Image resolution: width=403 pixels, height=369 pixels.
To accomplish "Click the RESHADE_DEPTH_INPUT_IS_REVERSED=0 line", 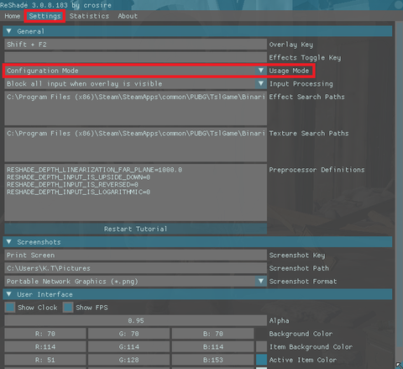I will click(72, 185).
